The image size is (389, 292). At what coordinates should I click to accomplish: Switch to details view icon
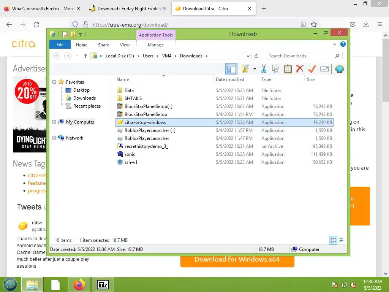click(x=333, y=240)
